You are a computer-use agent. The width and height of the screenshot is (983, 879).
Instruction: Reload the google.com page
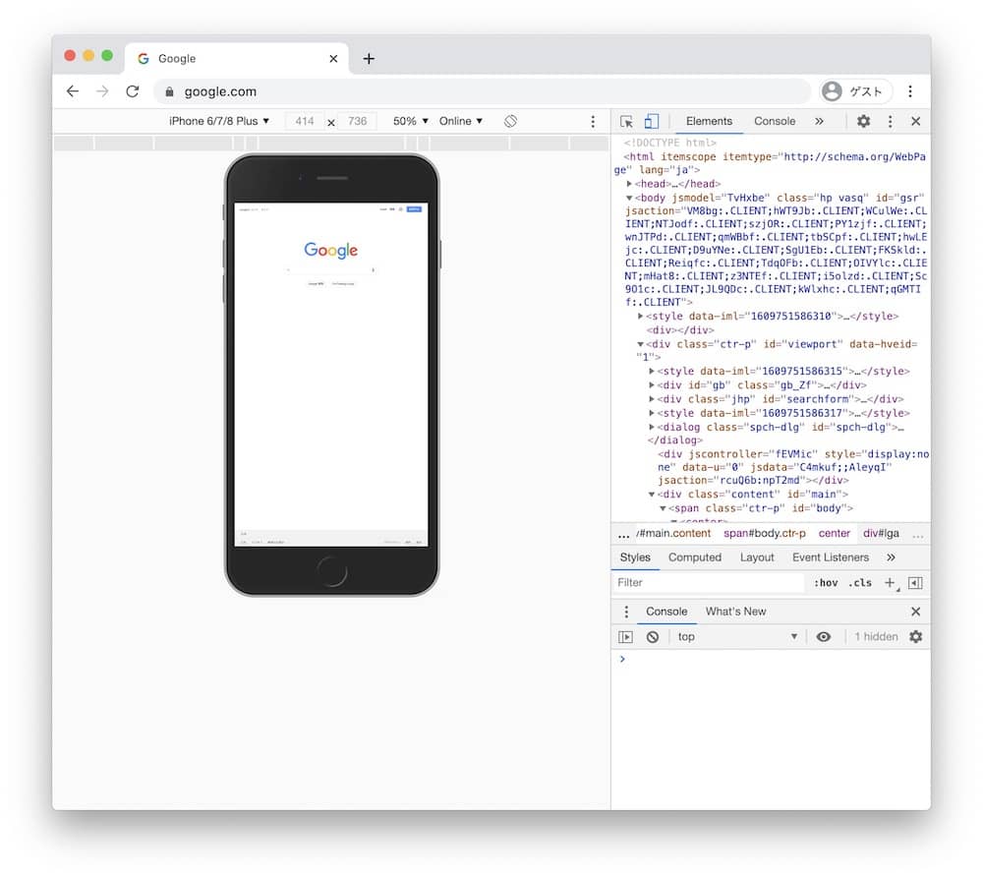(x=133, y=91)
